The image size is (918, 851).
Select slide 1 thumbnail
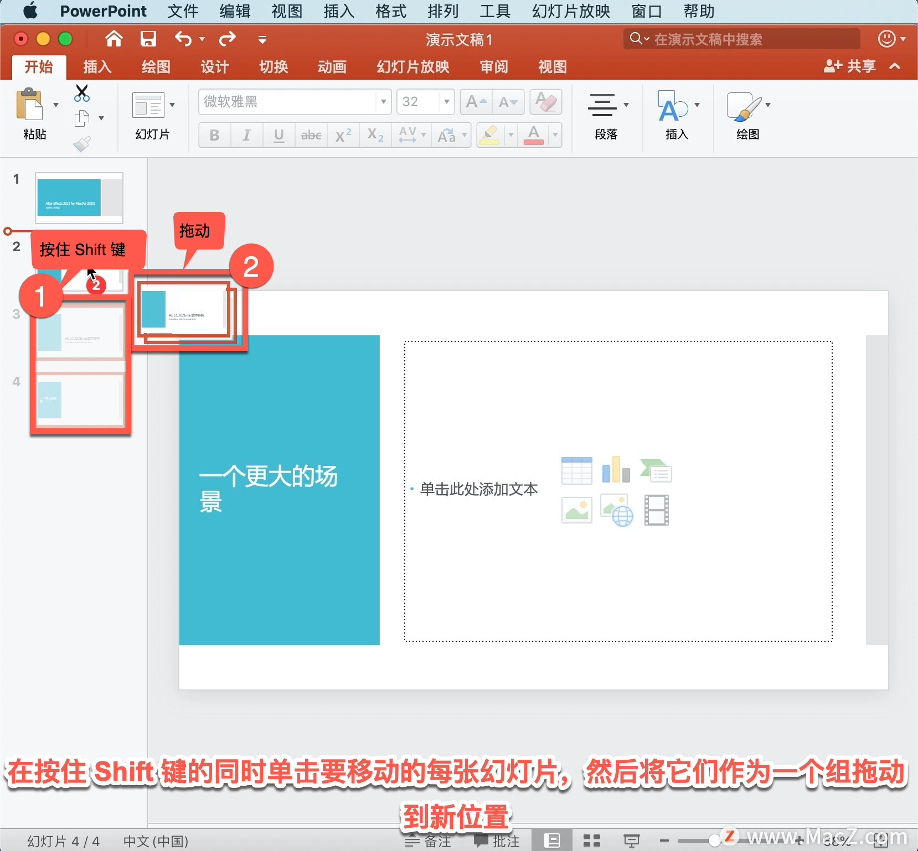coord(79,198)
